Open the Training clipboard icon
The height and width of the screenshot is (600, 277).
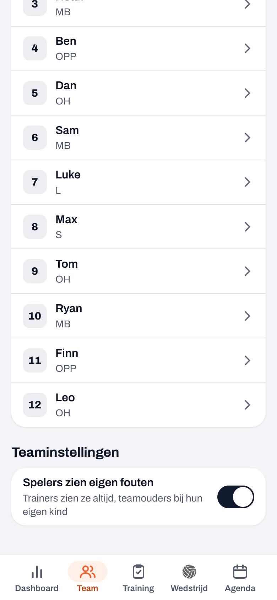[x=138, y=572]
